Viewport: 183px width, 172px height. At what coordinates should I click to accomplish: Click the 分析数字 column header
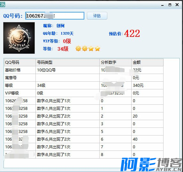click(x=115, y=62)
